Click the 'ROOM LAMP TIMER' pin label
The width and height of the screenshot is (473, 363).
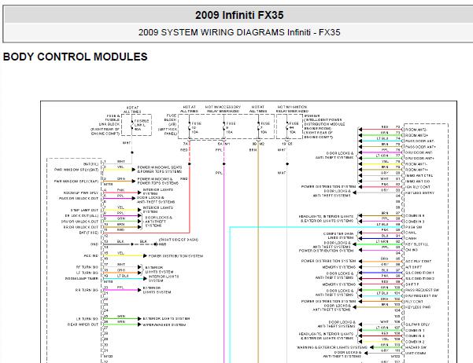tap(82, 279)
